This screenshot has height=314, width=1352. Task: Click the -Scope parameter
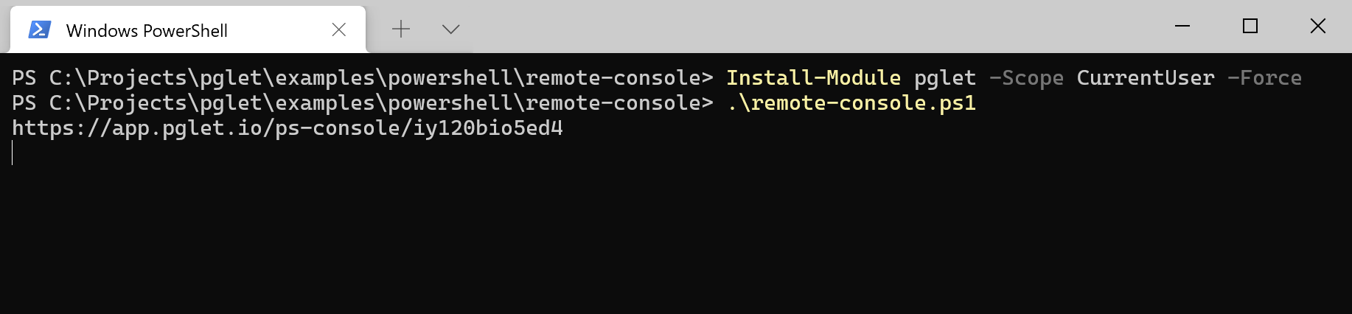pos(1026,78)
